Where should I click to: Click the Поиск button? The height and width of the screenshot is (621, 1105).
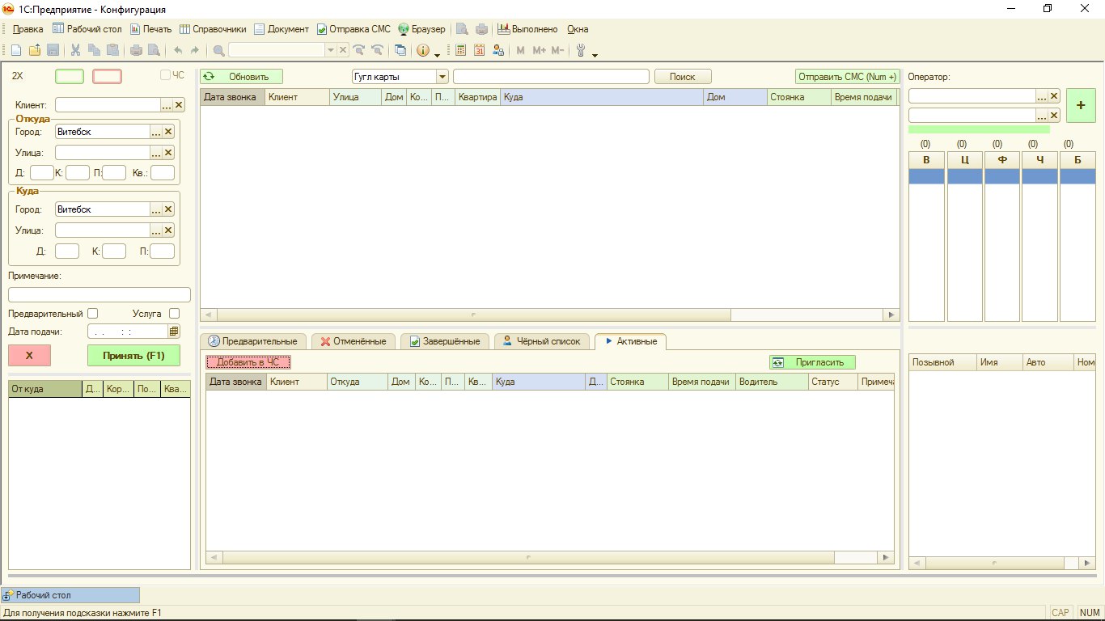click(x=683, y=77)
